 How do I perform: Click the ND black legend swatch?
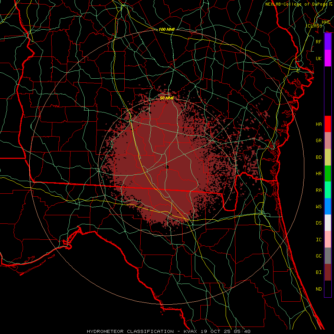pyautogui.click(x=328, y=289)
